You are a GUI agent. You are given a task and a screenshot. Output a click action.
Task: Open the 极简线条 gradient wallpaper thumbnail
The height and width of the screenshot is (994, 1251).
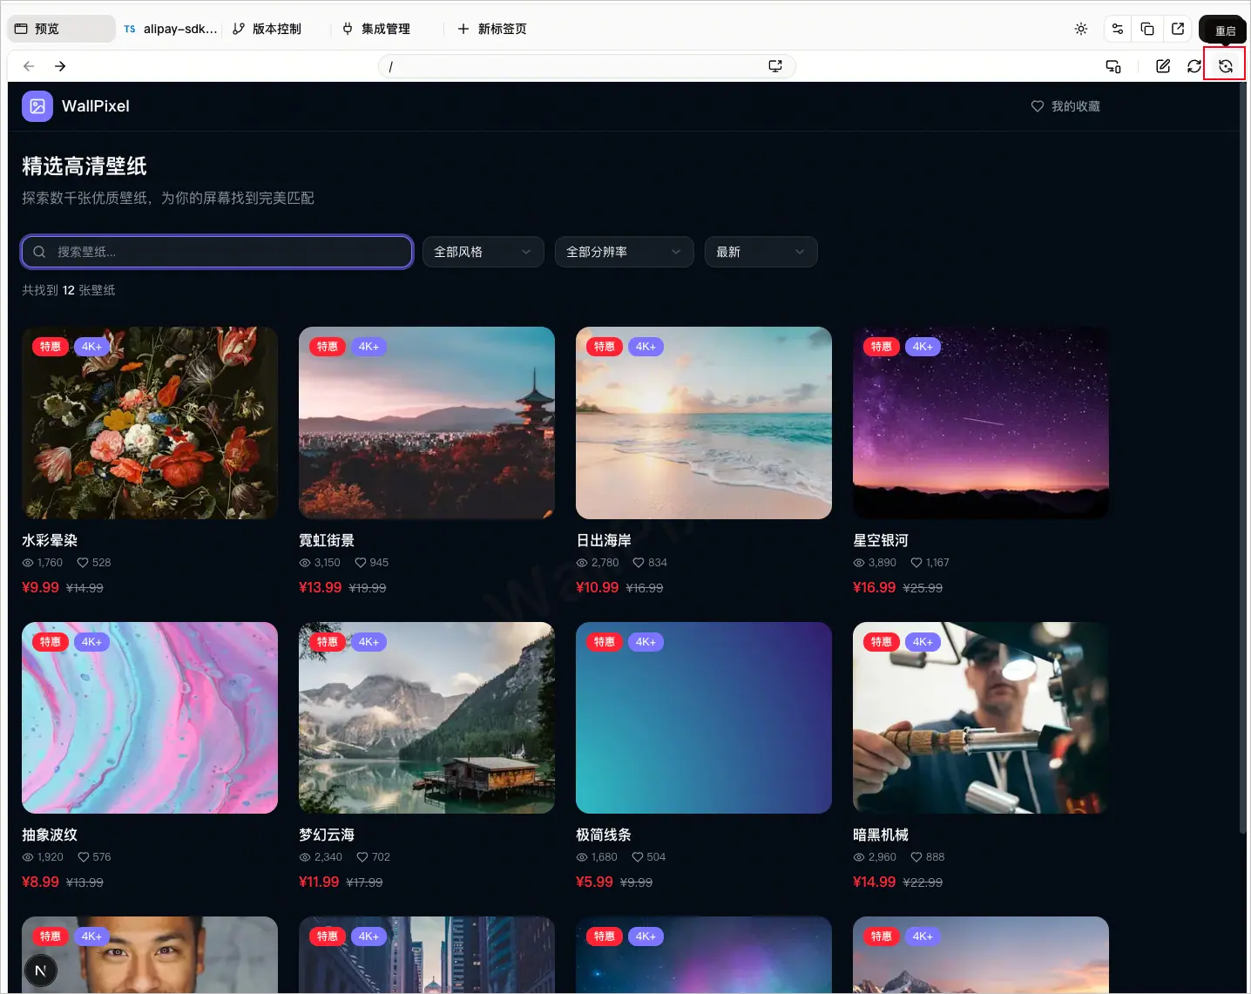704,718
